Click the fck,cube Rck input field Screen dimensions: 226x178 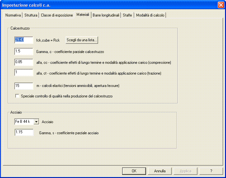24,40
